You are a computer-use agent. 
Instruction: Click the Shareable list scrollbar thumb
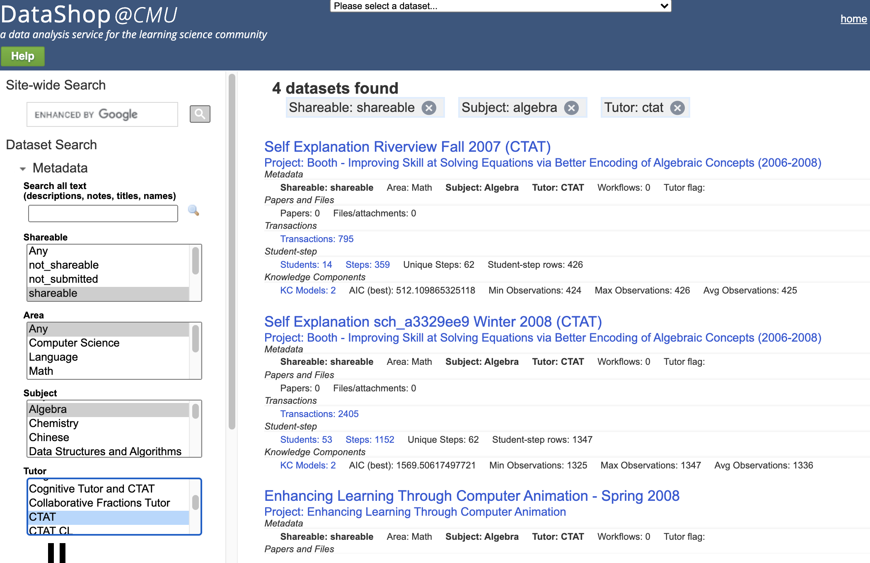[x=196, y=260]
